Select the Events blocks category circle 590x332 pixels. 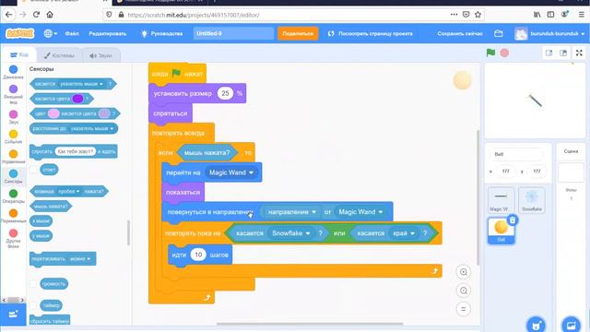13,134
